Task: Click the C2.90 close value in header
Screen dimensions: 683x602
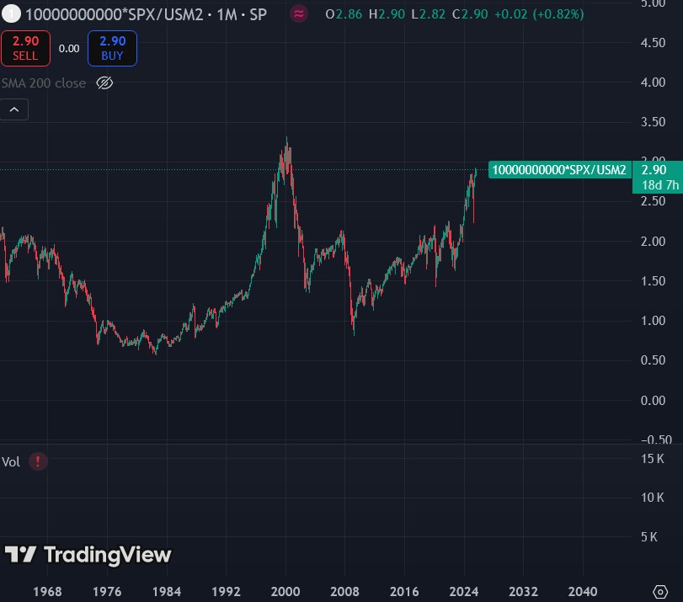Action: tap(470, 14)
